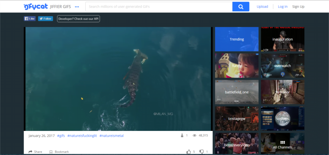The width and height of the screenshot is (329, 155).
Task: Click the search GIFs input field
Action: tap(159, 7)
